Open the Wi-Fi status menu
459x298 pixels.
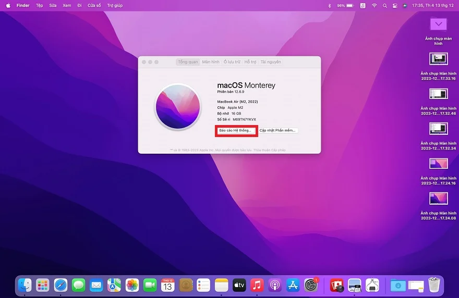[x=374, y=6]
